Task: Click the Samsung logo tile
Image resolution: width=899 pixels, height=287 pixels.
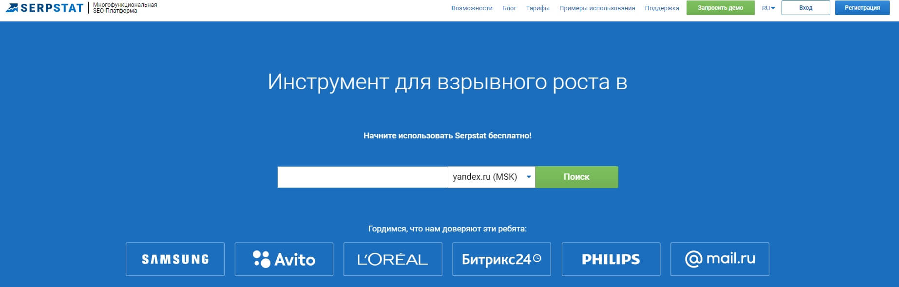Action: click(x=175, y=259)
